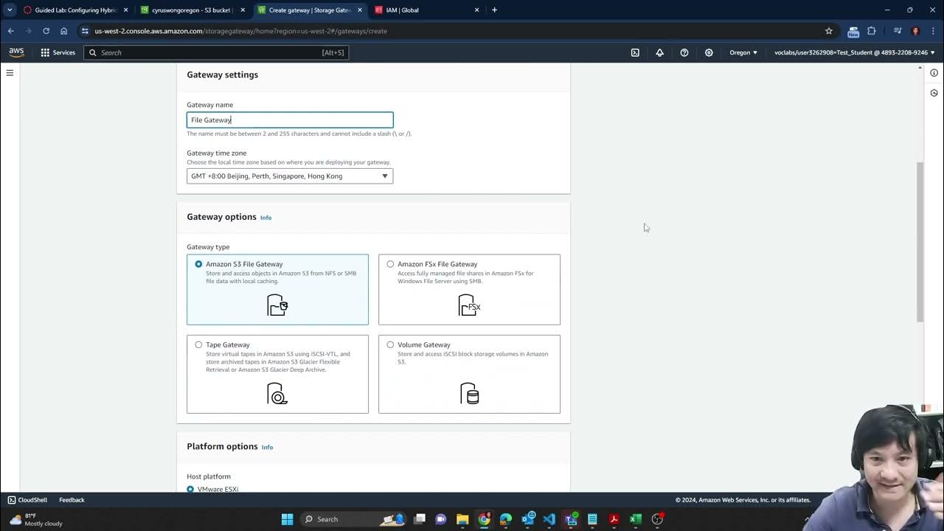Open Outlook from the taskbar
Image resolution: width=944 pixels, height=531 pixels.
click(527, 519)
